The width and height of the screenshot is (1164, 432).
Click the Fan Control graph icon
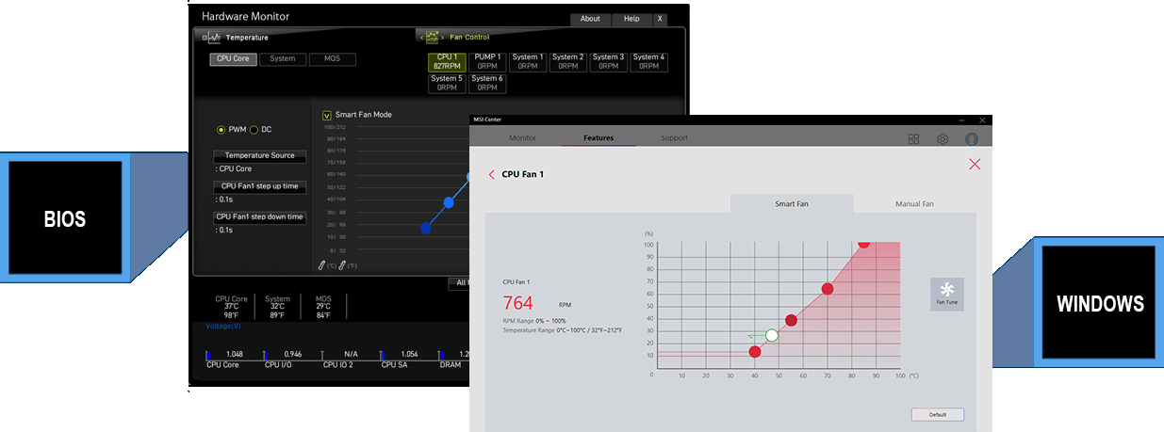pyautogui.click(x=433, y=38)
